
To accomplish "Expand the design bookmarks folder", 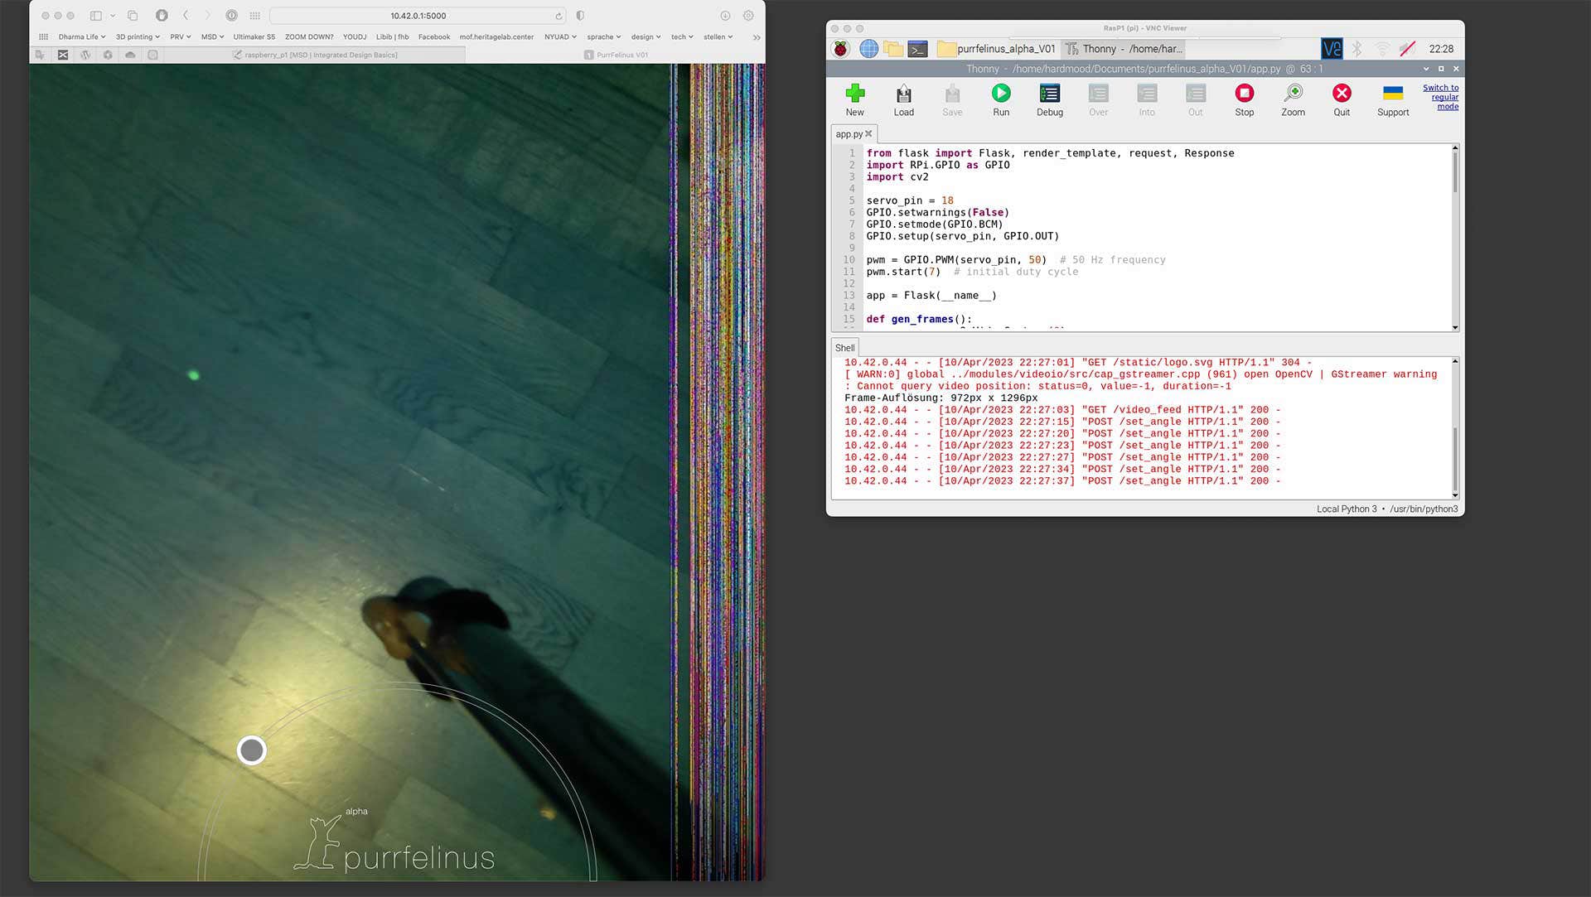I will 646,37.
